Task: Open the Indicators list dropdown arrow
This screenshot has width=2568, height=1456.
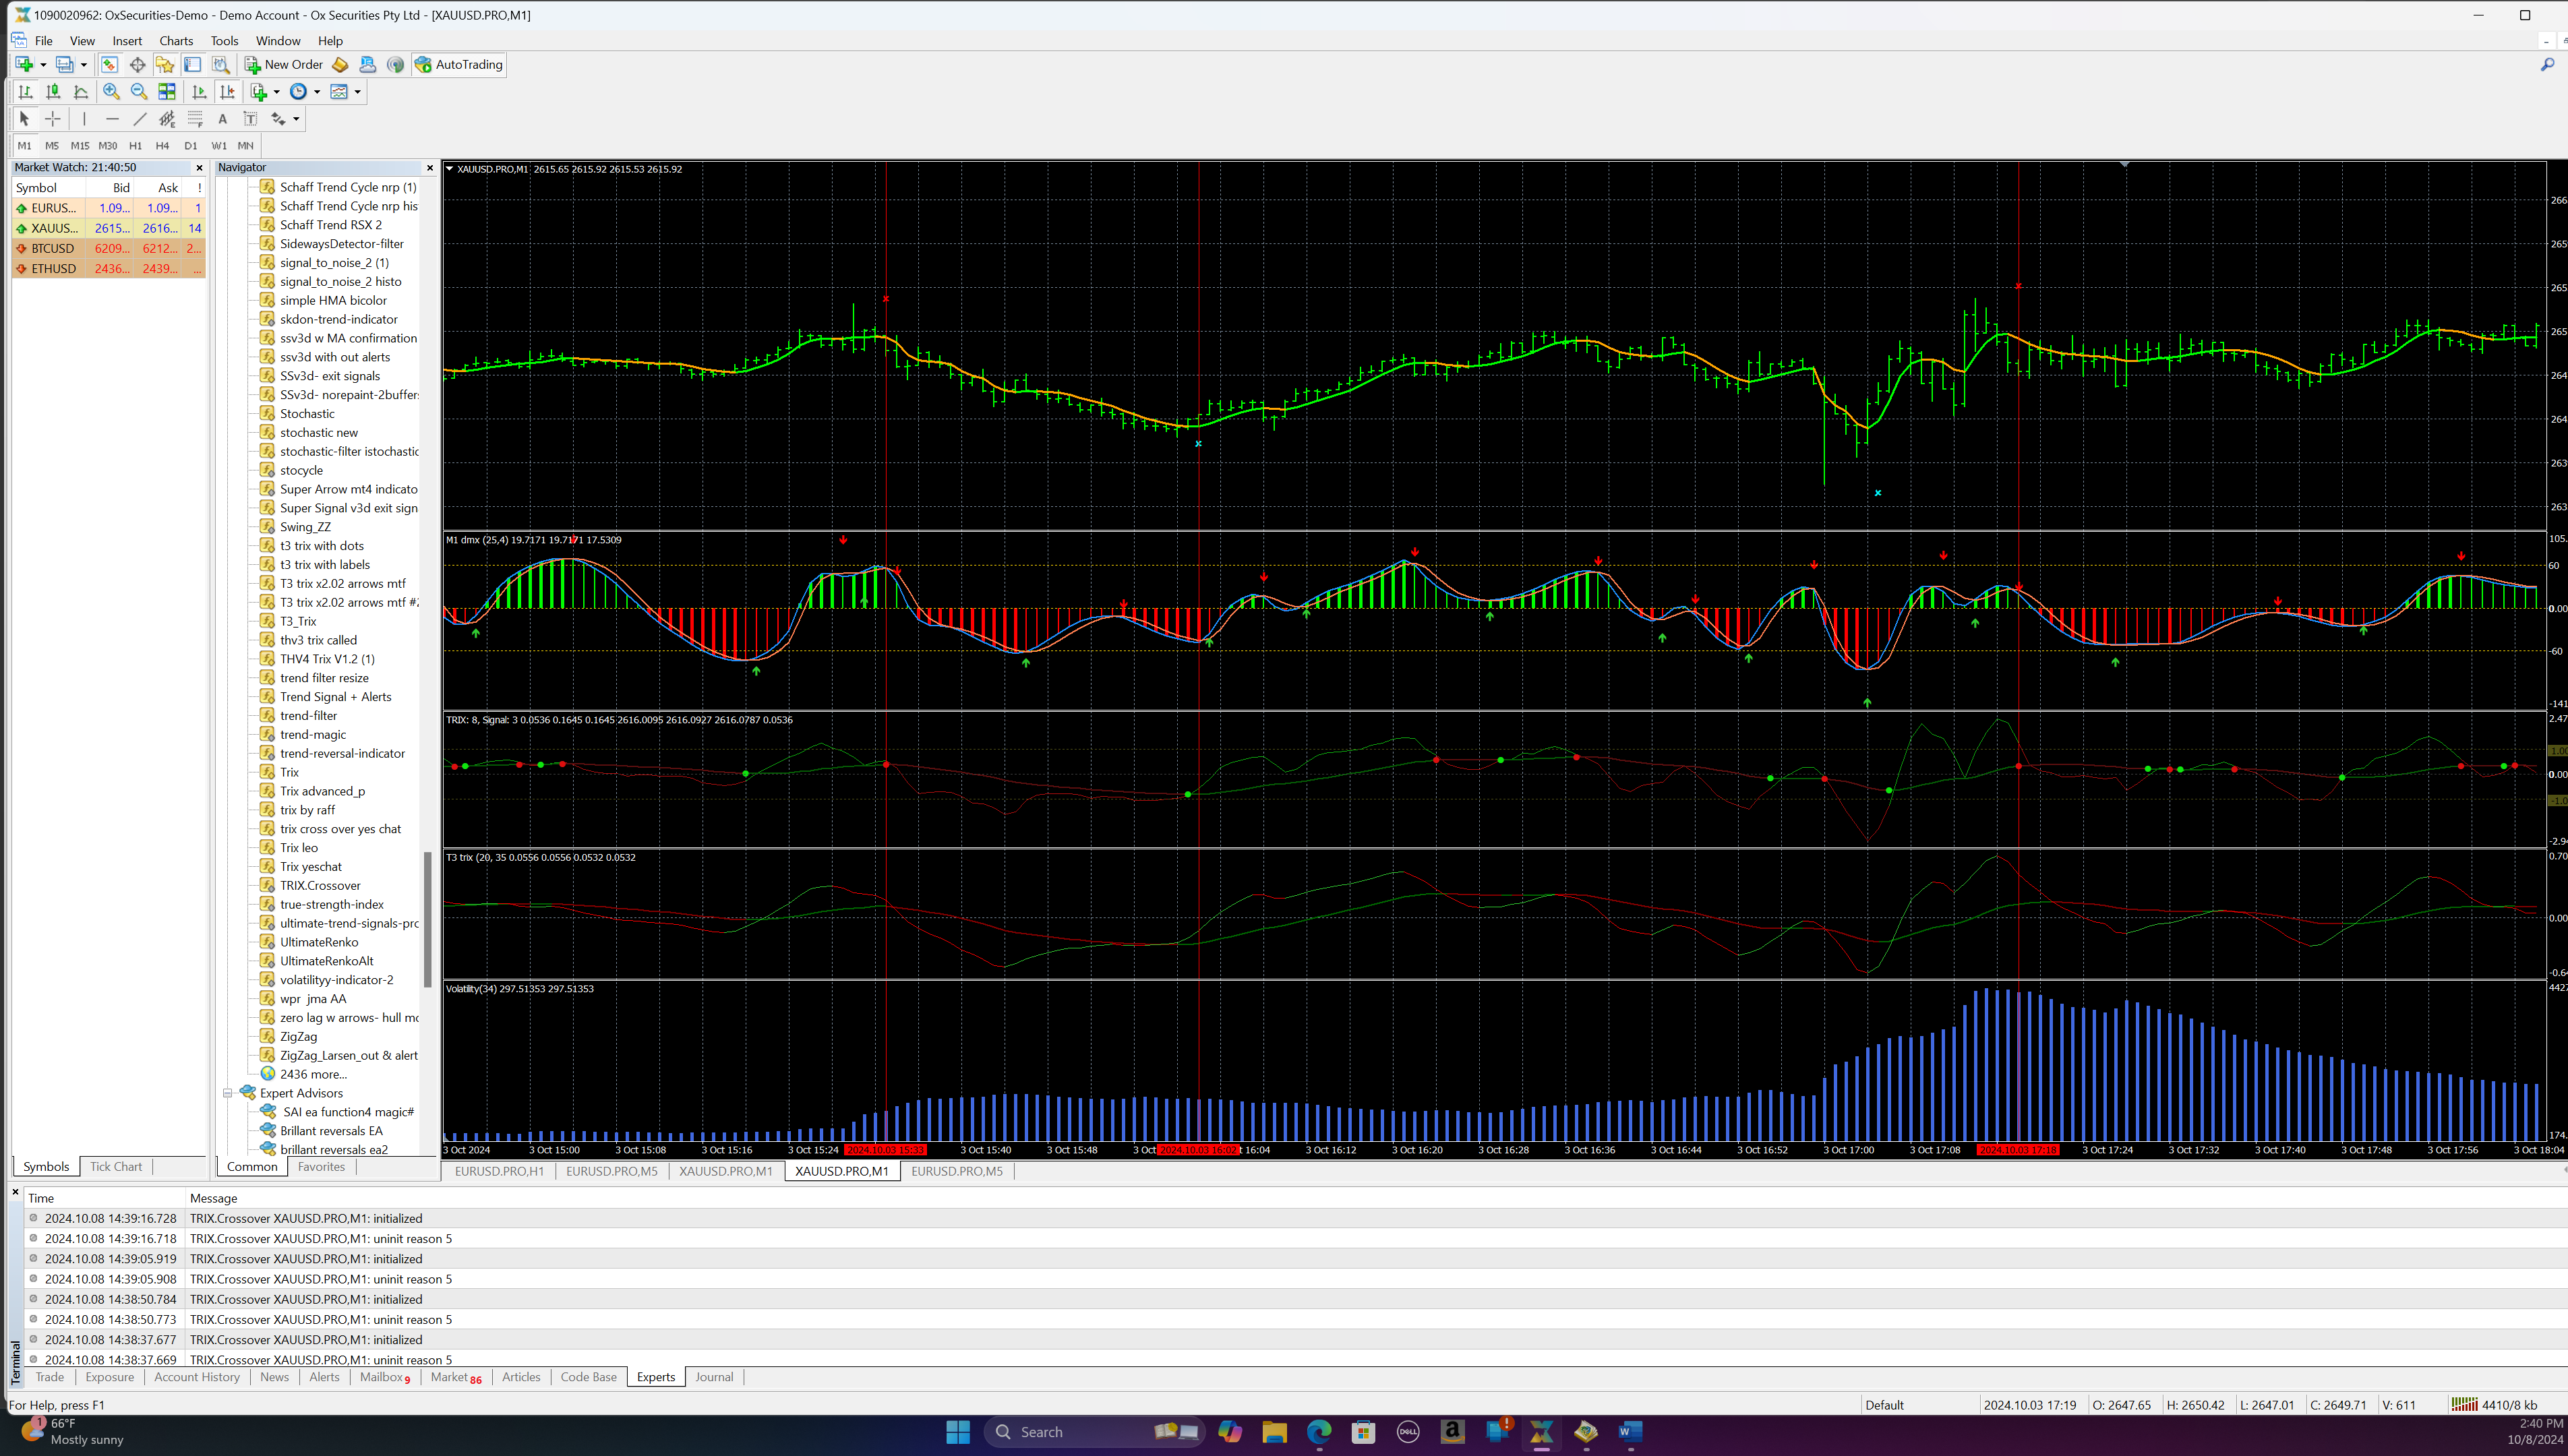Action: pyautogui.click(x=277, y=92)
